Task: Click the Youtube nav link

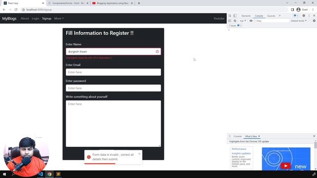Action: tap(219, 18)
